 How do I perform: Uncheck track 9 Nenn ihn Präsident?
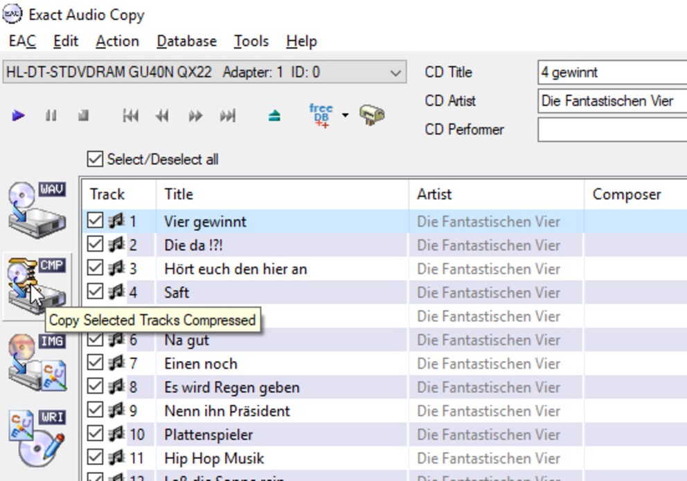pyautogui.click(x=95, y=410)
